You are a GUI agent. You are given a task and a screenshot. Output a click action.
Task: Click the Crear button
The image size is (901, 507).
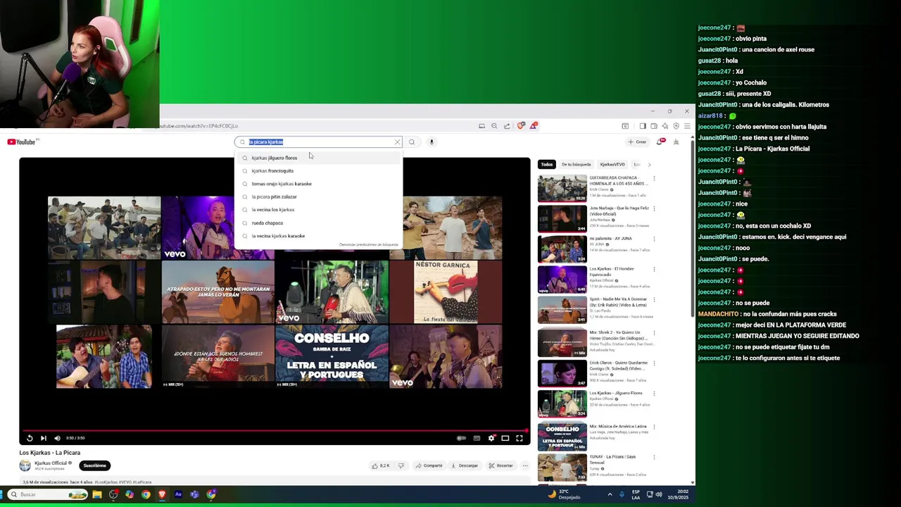637,142
